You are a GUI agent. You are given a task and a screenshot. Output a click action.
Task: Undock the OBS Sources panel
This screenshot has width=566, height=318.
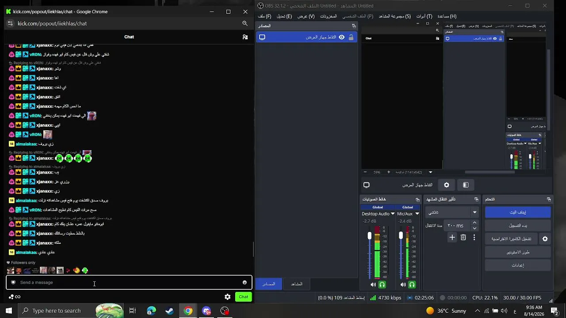point(354,26)
